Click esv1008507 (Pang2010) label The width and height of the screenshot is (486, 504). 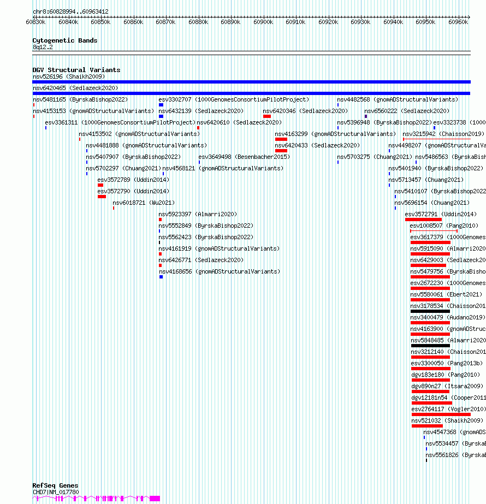click(444, 226)
